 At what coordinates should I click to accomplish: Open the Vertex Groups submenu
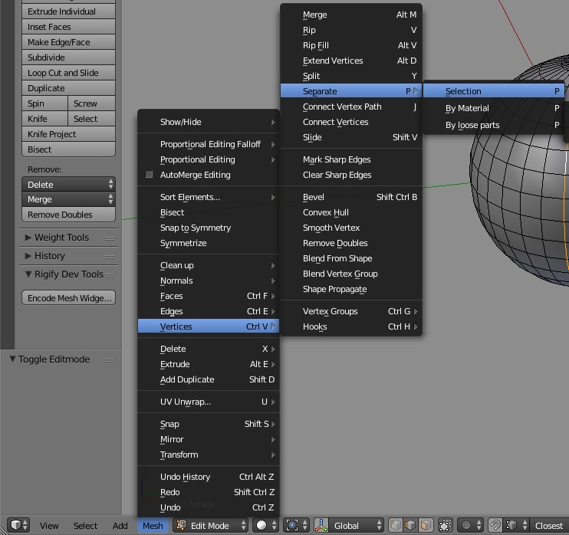click(x=351, y=311)
